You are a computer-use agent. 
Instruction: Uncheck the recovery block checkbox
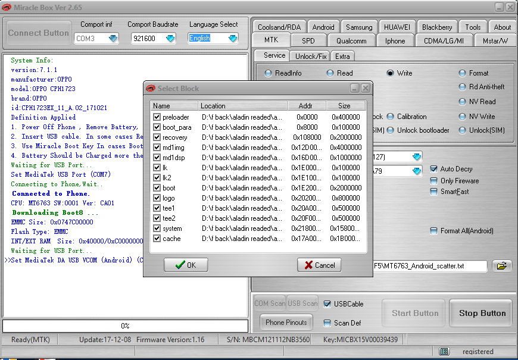pos(157,137)
